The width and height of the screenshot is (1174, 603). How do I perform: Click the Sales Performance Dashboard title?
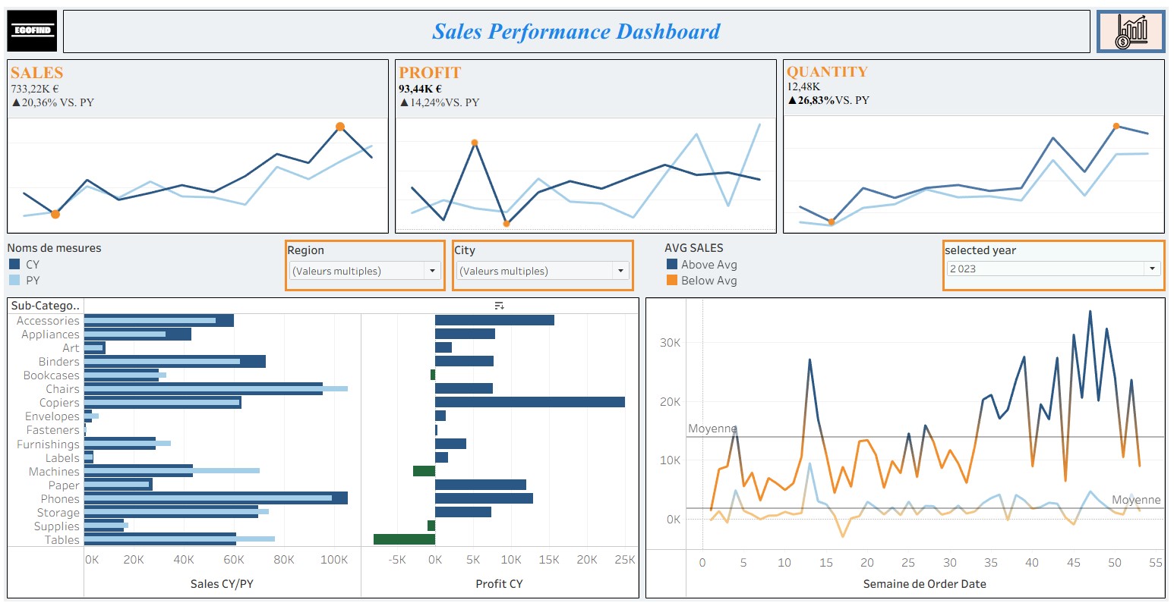[576, 31]
